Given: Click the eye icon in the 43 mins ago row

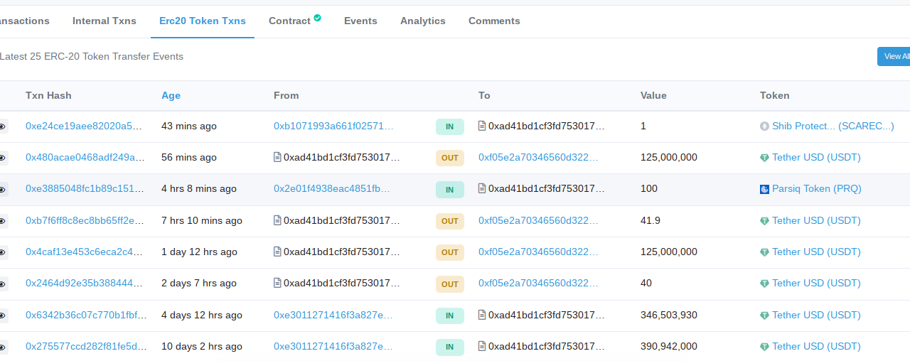Looking at the screenshot, I should click(x=3, y=126).
